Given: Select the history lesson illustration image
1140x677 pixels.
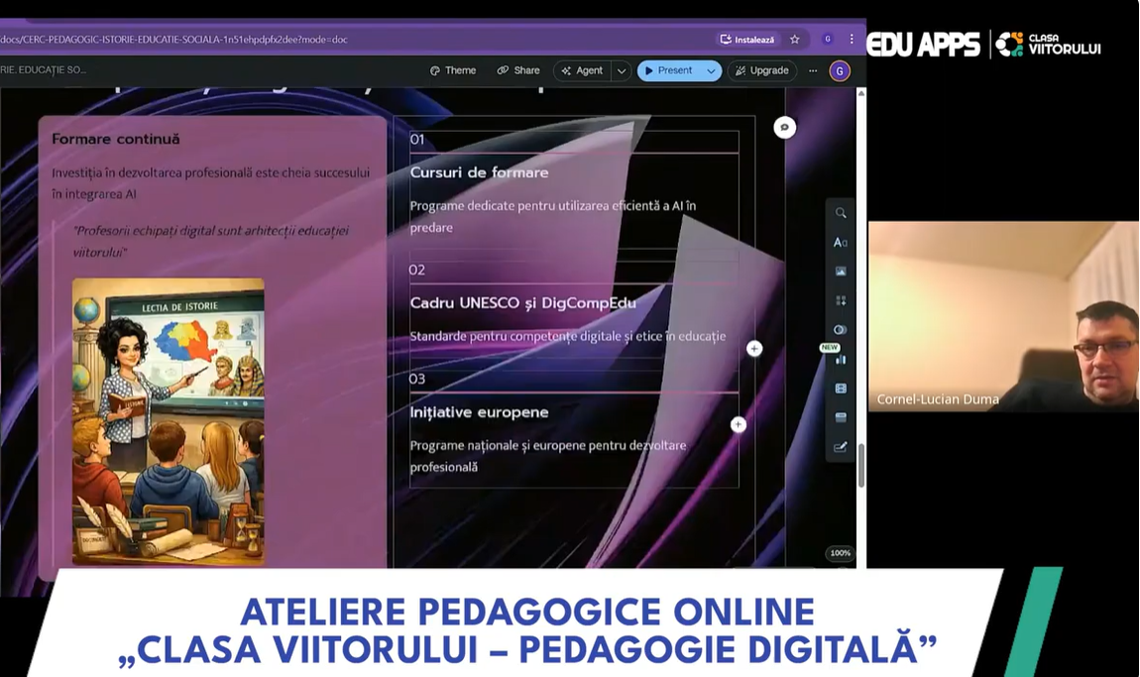Looking at the screenshot, I should tap(168, 421).
